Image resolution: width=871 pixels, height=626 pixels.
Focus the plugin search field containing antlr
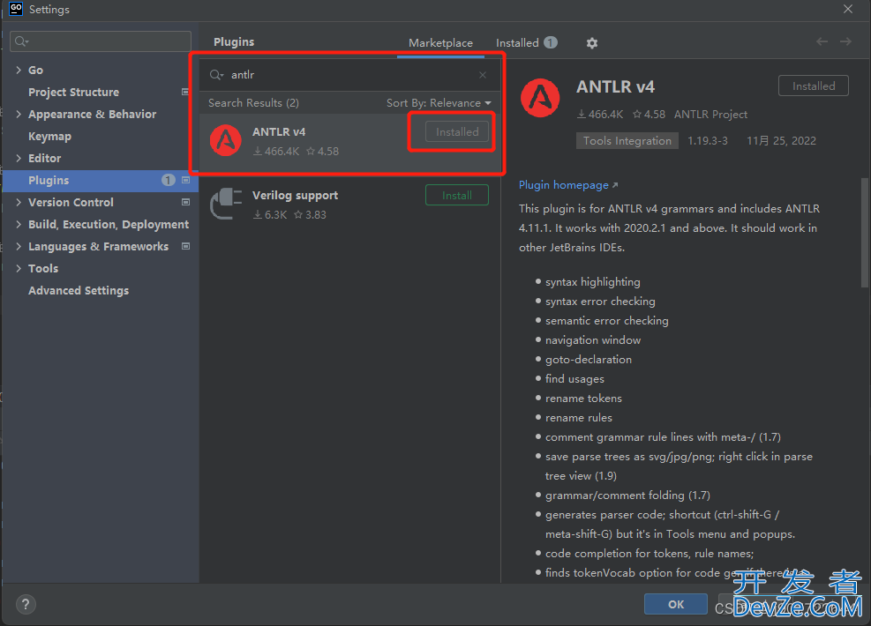click(350, 75)
